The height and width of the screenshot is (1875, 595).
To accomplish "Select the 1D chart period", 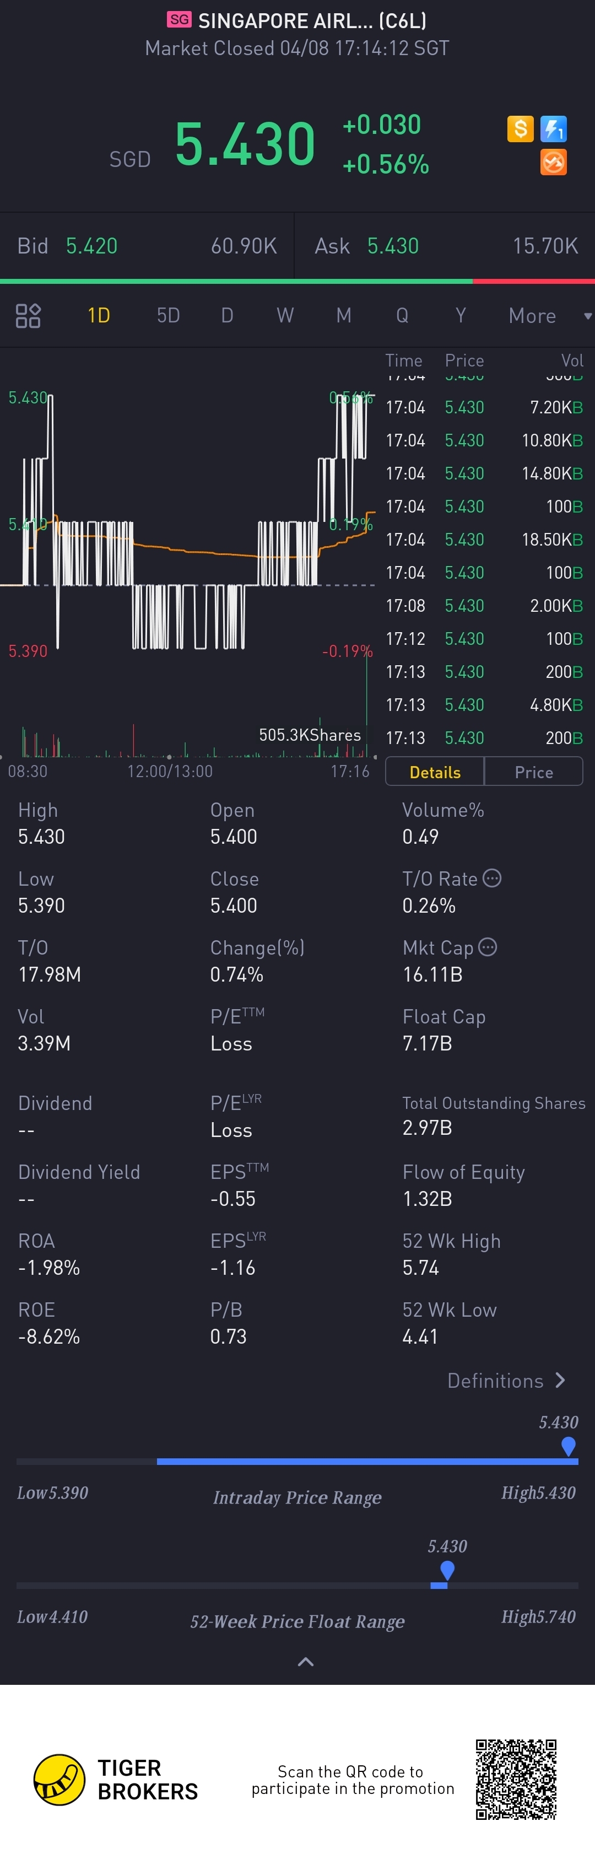I will point(99,316).
